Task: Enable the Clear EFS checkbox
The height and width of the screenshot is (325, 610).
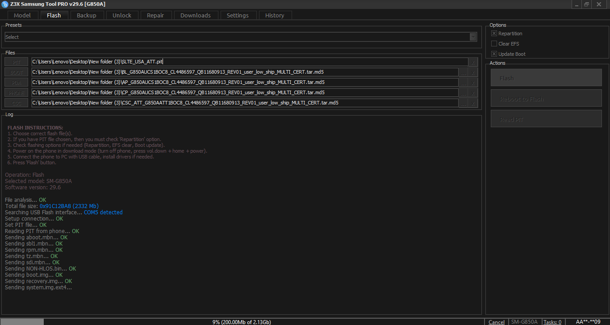Action: [494, 44]
